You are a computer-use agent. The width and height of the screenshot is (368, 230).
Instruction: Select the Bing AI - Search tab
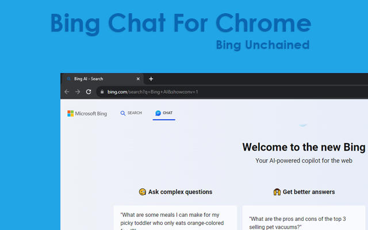pyautogui.click(x=103, y=79)
